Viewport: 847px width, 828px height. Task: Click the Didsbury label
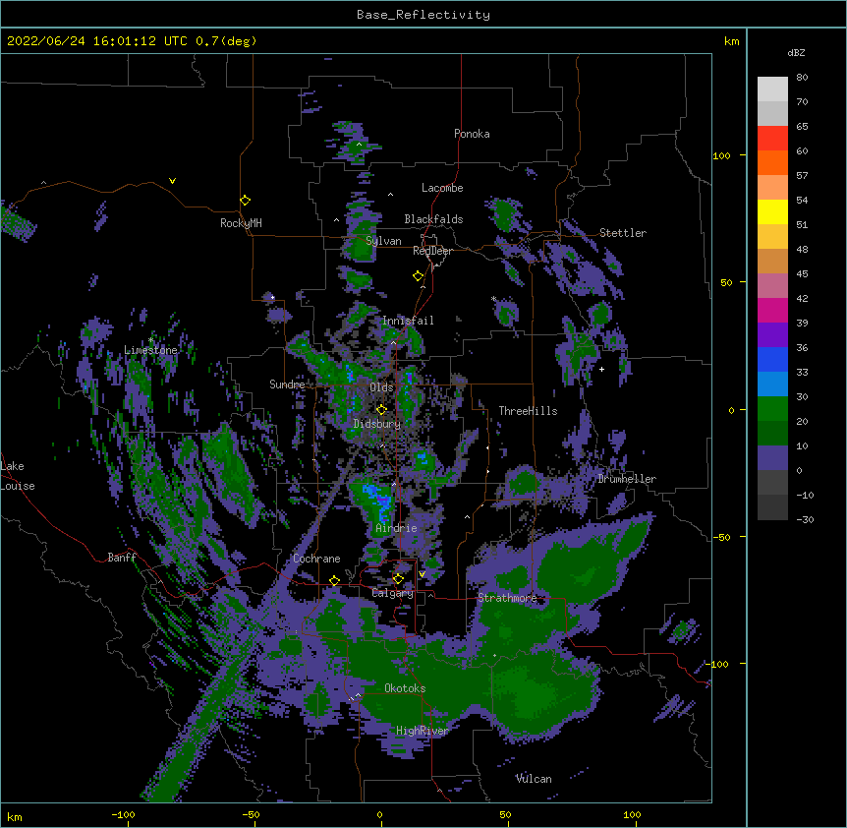coord(377,424)
